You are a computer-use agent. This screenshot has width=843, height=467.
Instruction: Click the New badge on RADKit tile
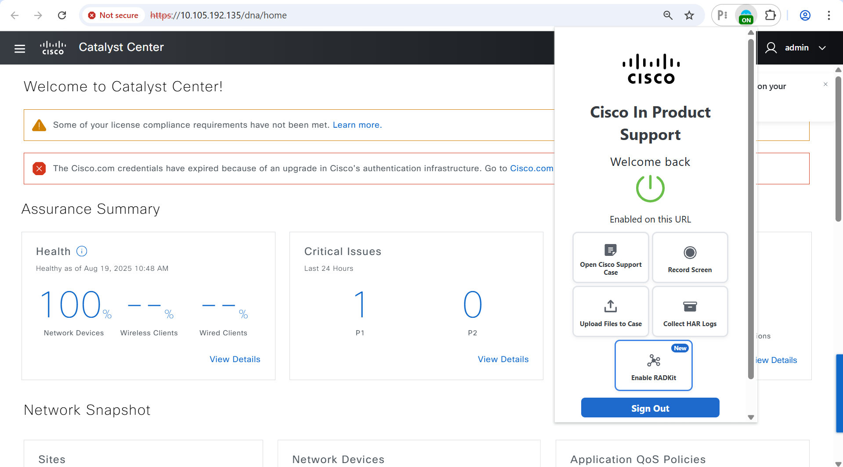point(680,348)
